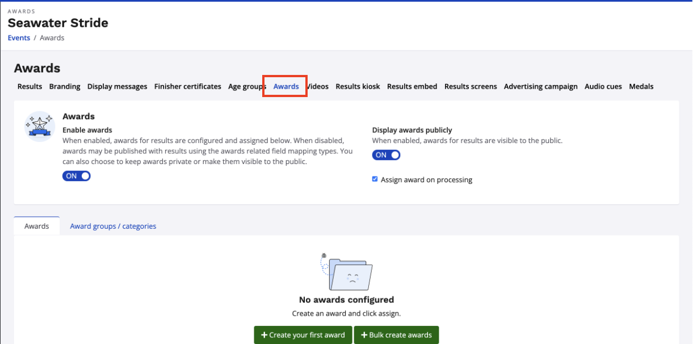Screen dimensions: 697x344
Task: Select the Age groups tab
Action: click(246, 87)
